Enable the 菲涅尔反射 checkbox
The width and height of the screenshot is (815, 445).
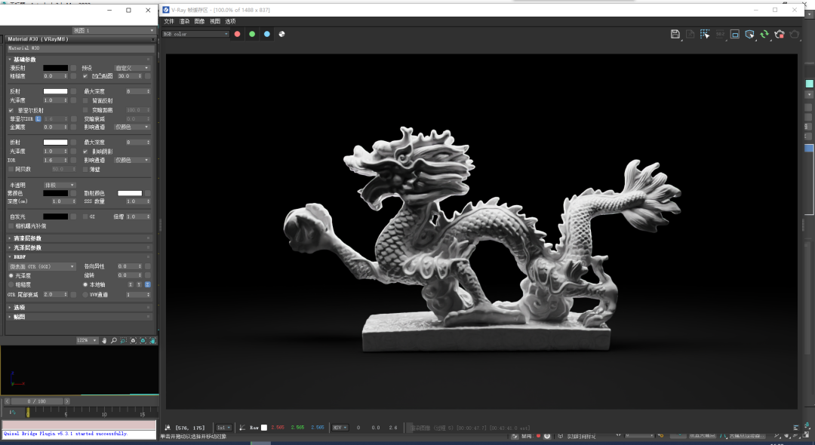[11, 110]
